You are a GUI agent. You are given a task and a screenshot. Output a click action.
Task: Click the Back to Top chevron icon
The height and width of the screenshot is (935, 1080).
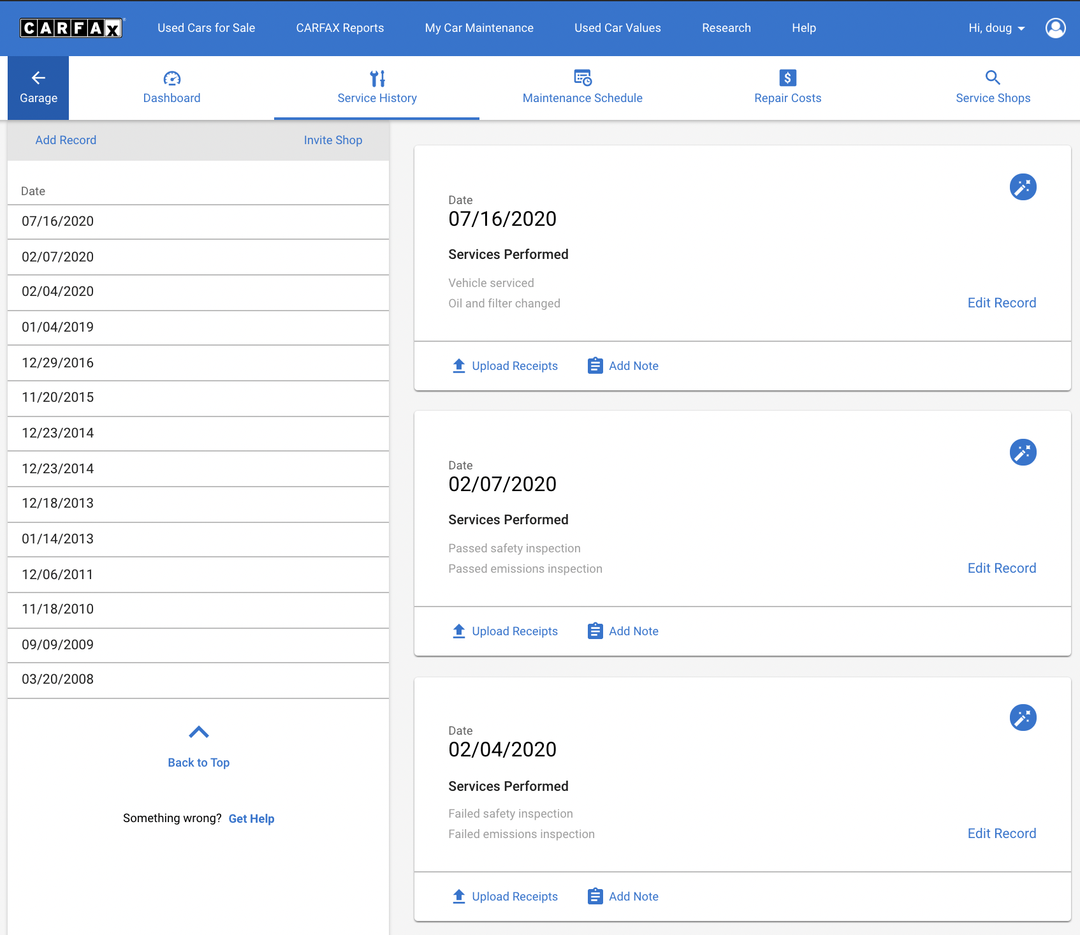tap(199, 732)
